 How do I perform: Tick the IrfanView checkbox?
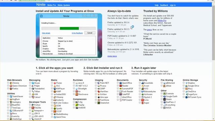96,91
